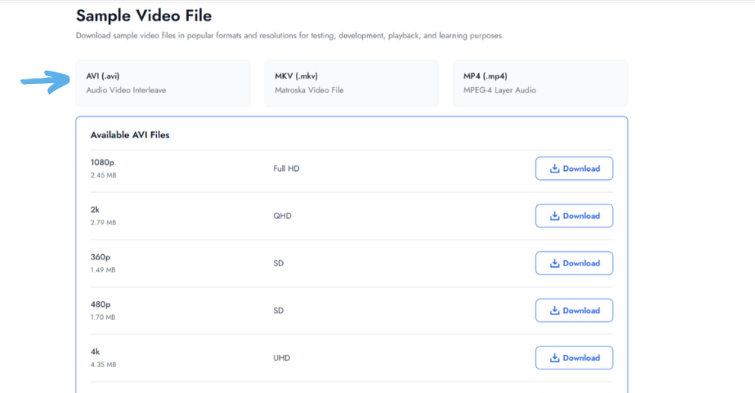
Task: Click the '2.79 MB' file size text
Action: 103,223
